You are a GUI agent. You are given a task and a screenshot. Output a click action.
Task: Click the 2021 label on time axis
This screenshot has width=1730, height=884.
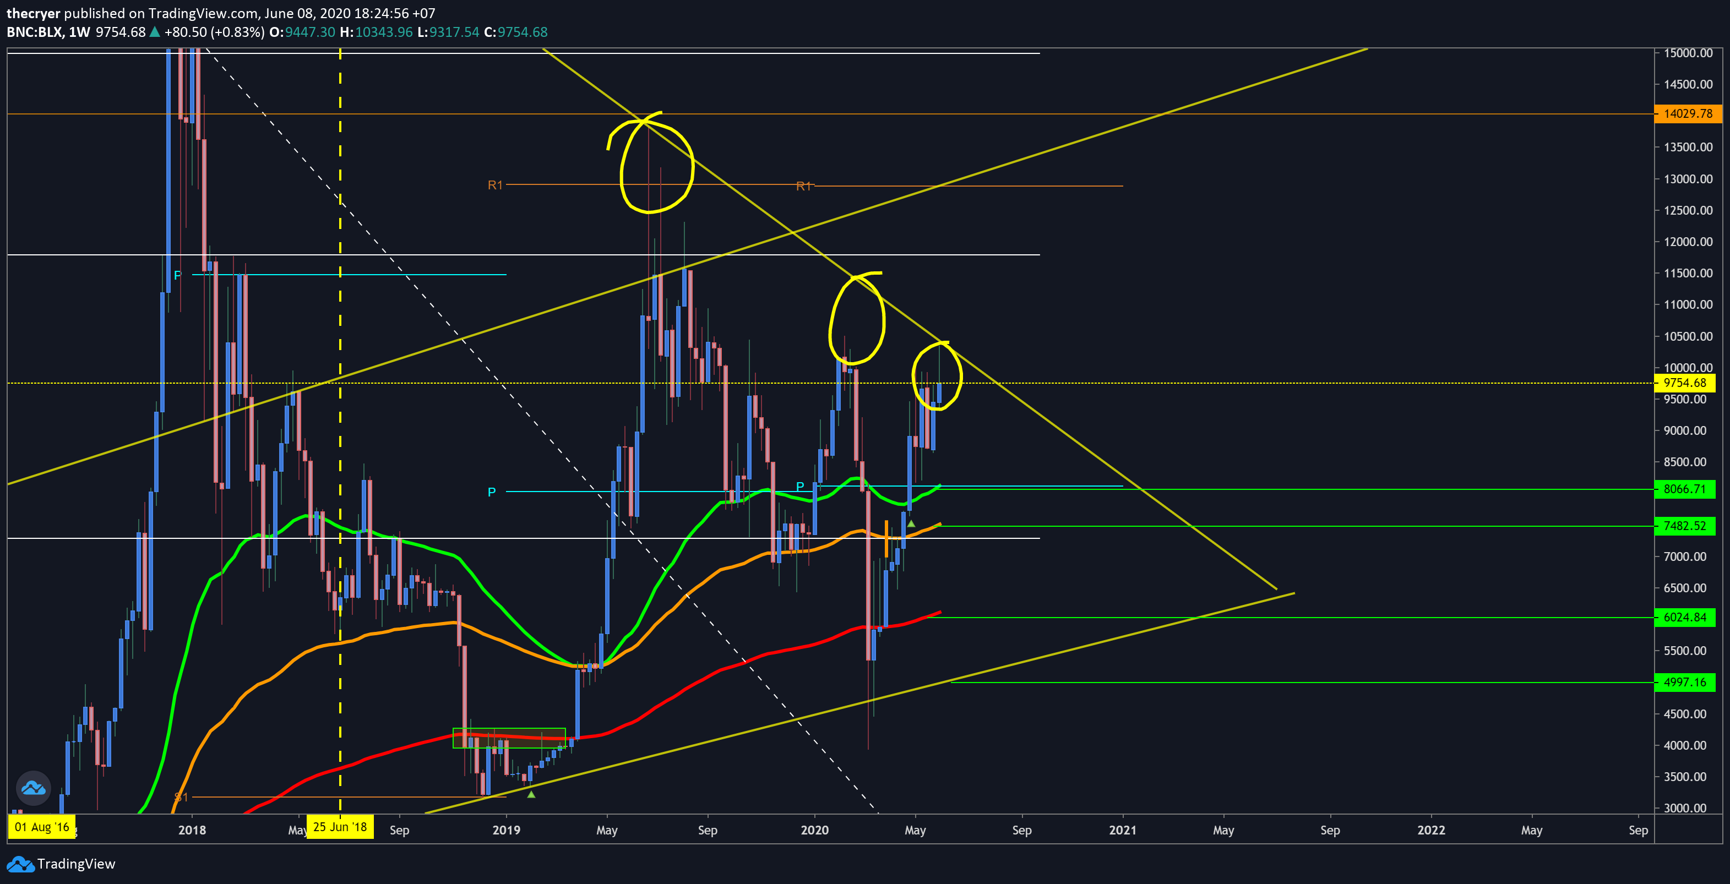(1123, 830)
